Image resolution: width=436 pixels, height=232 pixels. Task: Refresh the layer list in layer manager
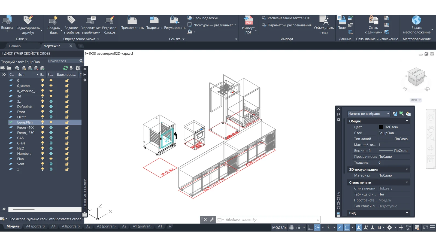[x=65, y=68]
